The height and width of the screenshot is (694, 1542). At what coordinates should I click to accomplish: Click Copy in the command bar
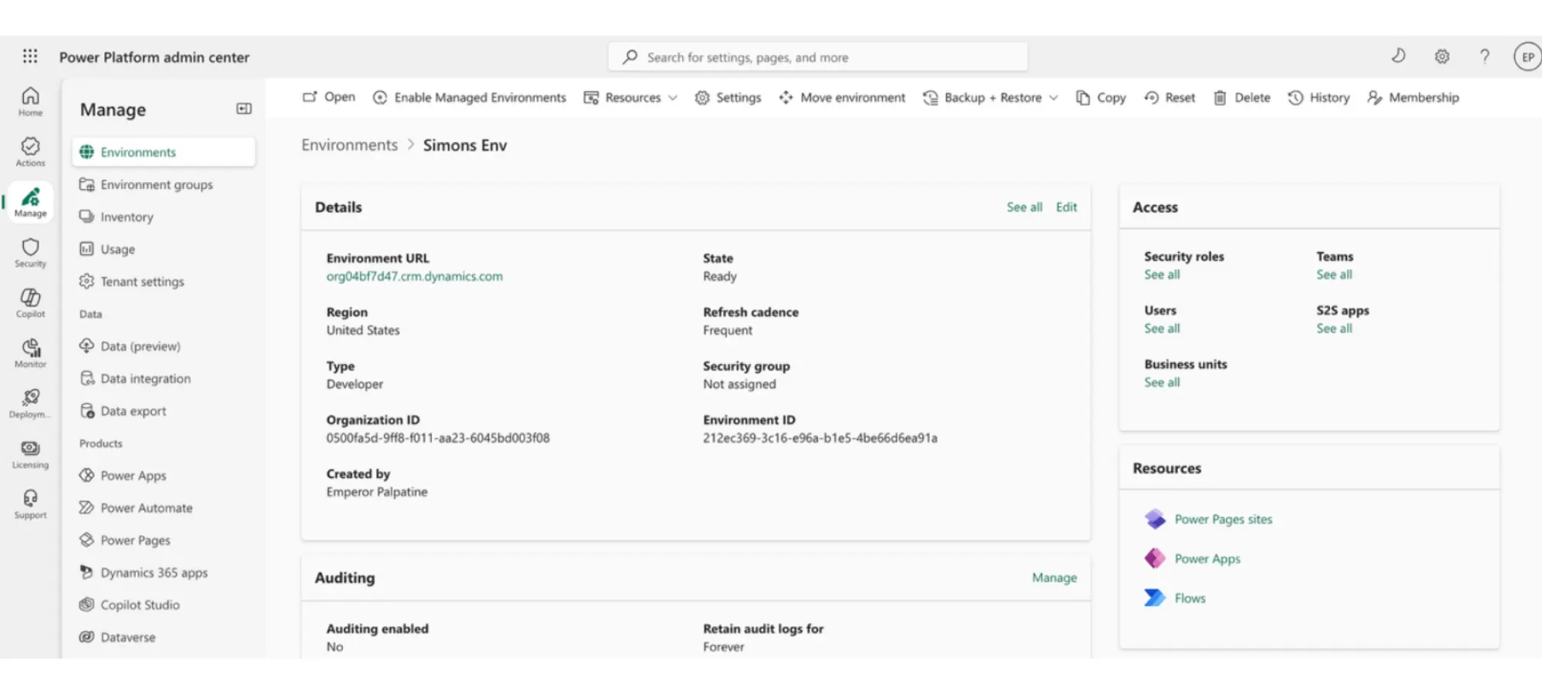tap(1101, 97)
